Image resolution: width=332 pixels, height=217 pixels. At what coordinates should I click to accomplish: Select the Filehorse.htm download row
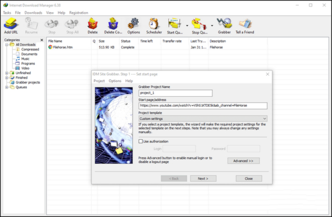(157, 47)
